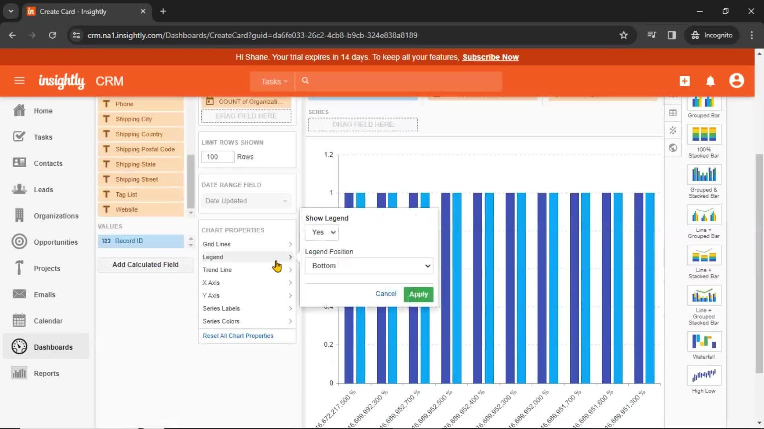The height and width of the screenshot is (429, 764).
Task: Open the Date Updated dropdown
Action: (245, 201)
